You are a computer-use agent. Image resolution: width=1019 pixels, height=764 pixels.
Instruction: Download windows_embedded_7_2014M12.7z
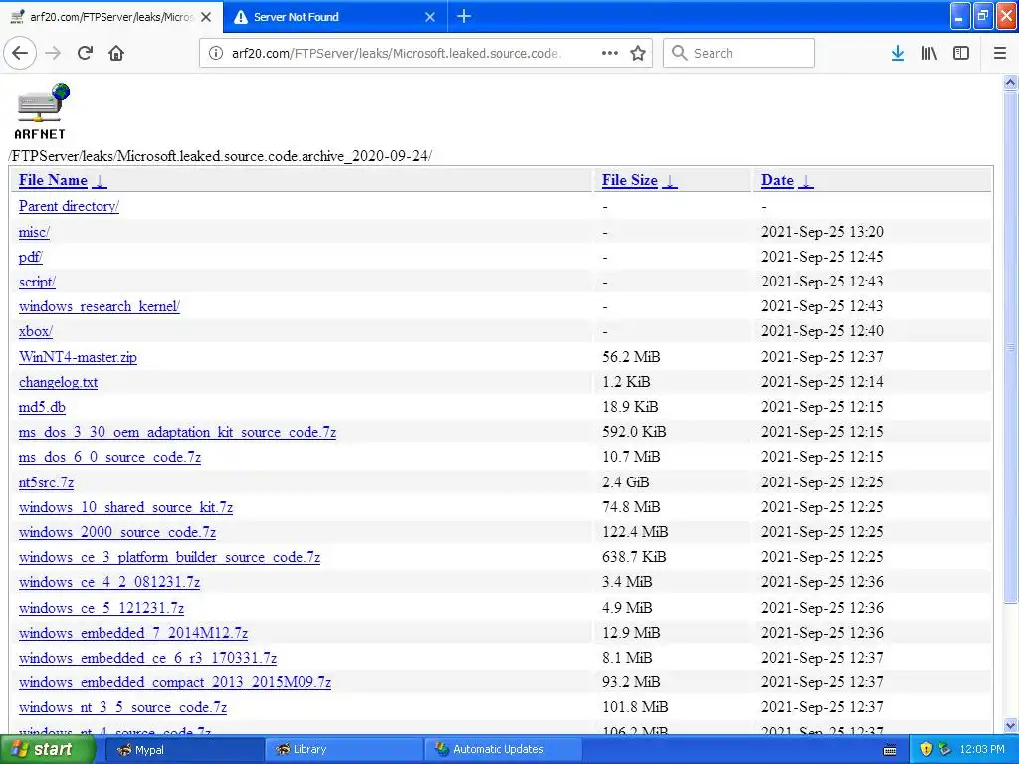(133, 632)
